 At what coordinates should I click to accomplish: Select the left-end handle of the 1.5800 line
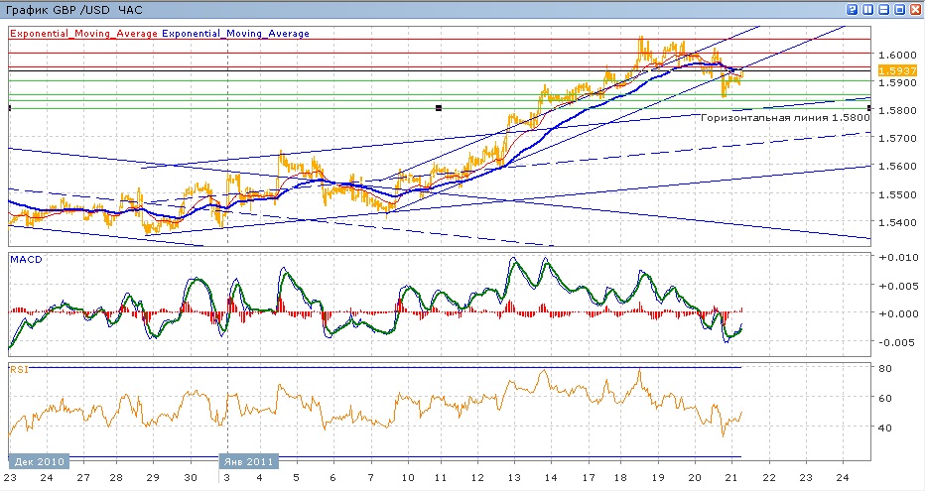(10, 108)
